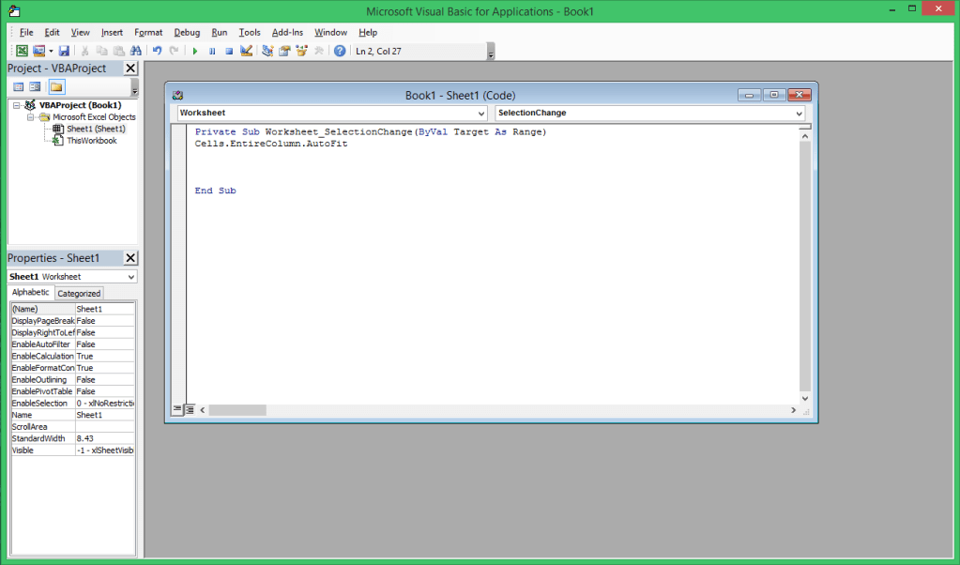Select ThisWorkbook in the project tree

pyautogui.click(x=91, y=141)
